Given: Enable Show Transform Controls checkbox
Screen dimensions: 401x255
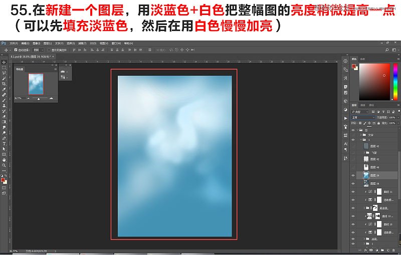Looking at the screenshot, I should [49, 50].
